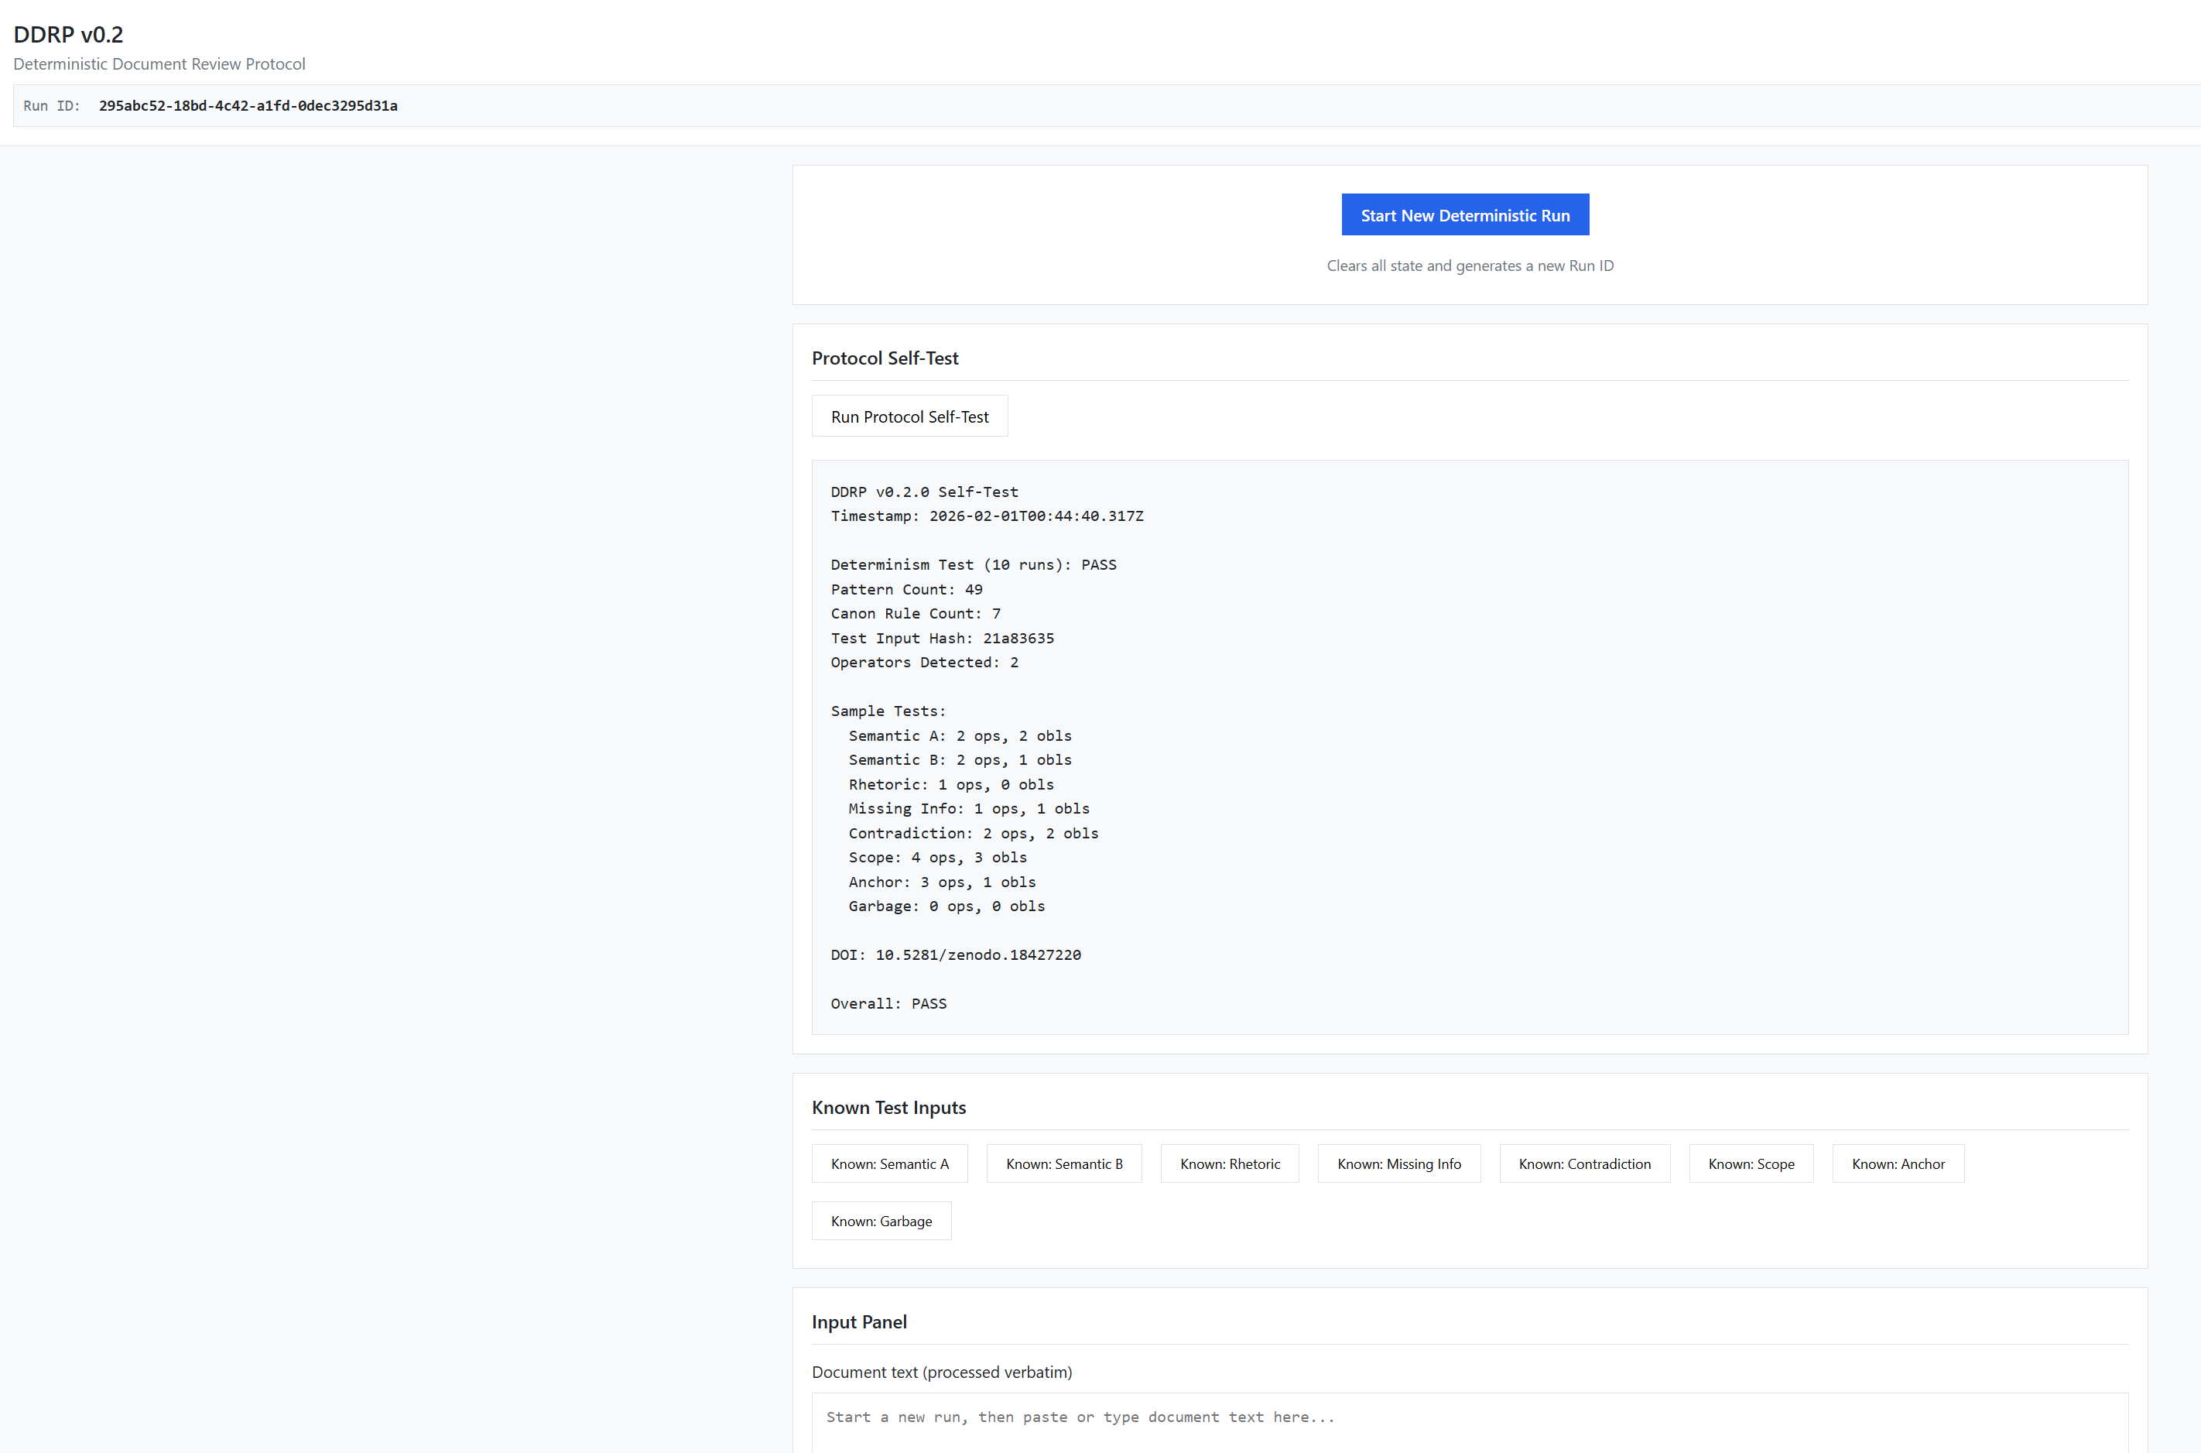Click the Determinism Test PASS line
This screenshot has width=2201, height=1453.
point(973,564)
